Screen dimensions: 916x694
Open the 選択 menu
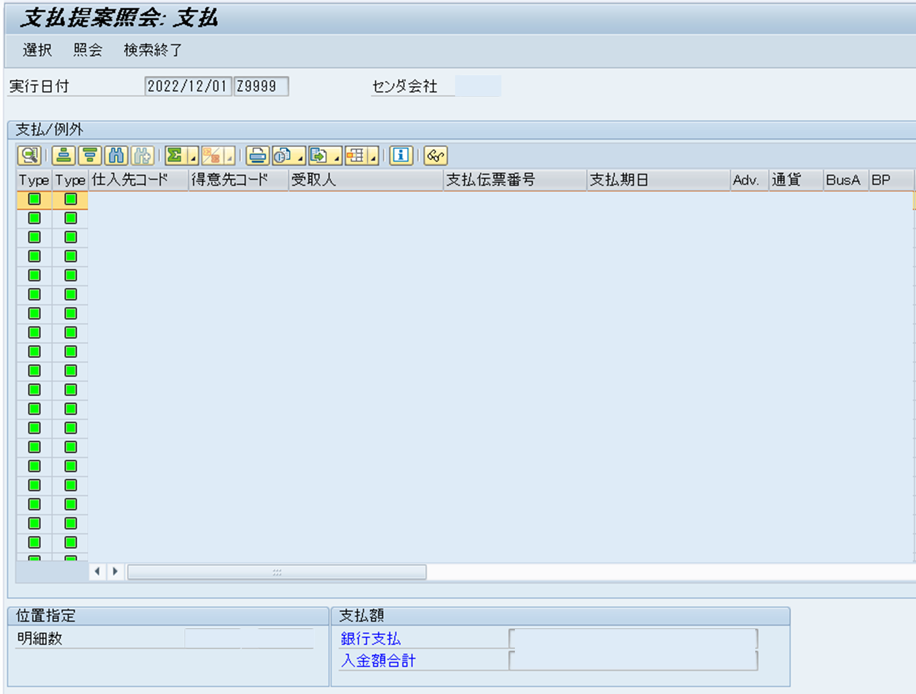click(x=37, y=49)
